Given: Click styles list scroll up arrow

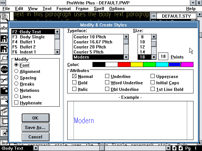Looking at the screenshot, I should point(57,31).
